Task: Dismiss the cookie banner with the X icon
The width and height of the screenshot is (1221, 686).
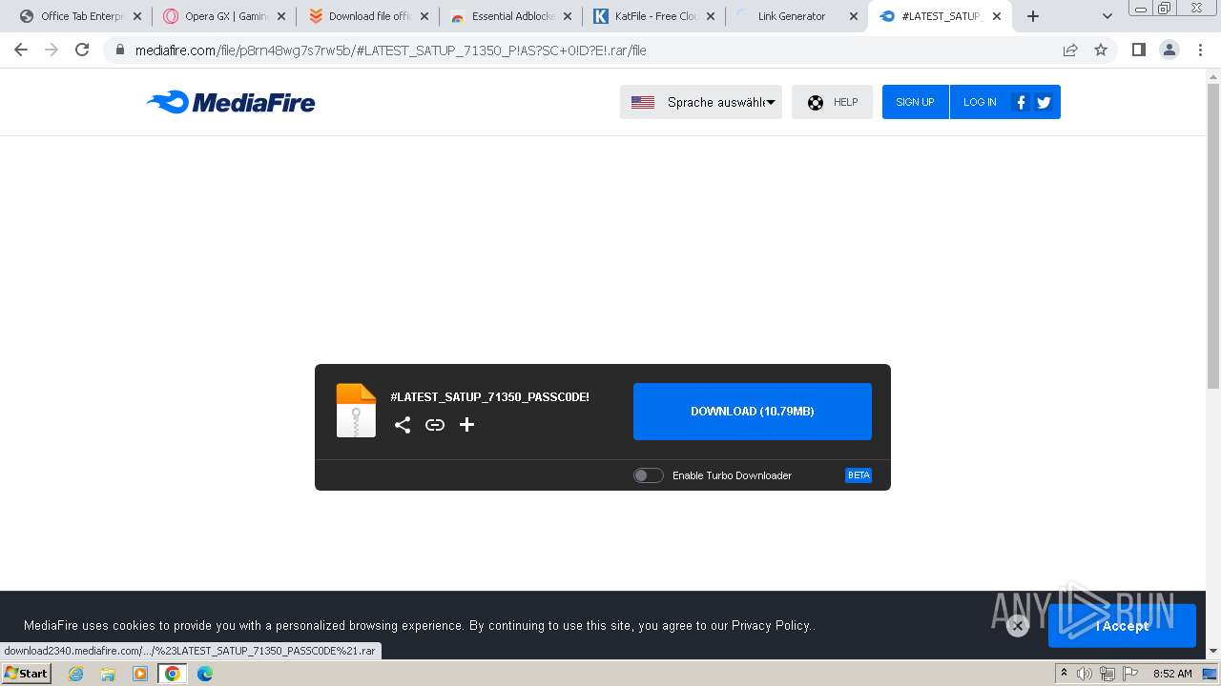Action: pyautogui.click(x=1018, y=625)
